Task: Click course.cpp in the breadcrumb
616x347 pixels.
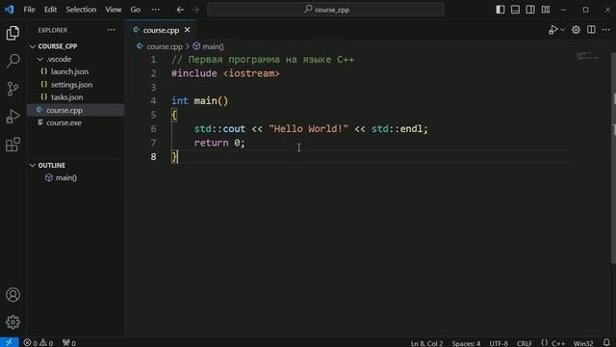Action: pyautogui.click(x=165, y=46)
